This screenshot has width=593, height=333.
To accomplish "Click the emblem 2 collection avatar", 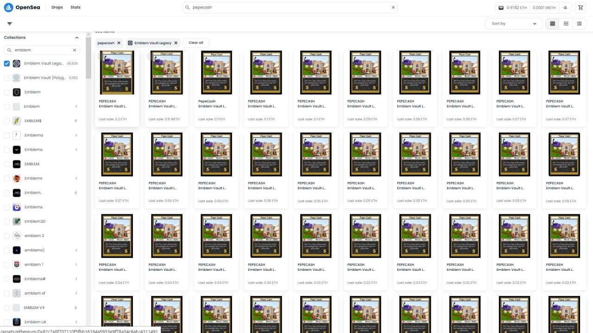I will 16,236.
